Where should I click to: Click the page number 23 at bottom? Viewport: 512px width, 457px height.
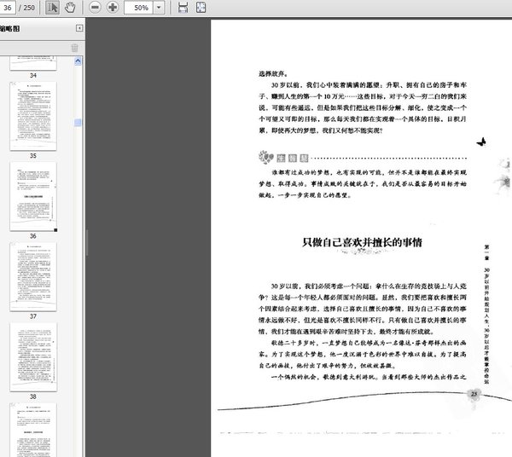pyautogui.click(x=474, y=394)
